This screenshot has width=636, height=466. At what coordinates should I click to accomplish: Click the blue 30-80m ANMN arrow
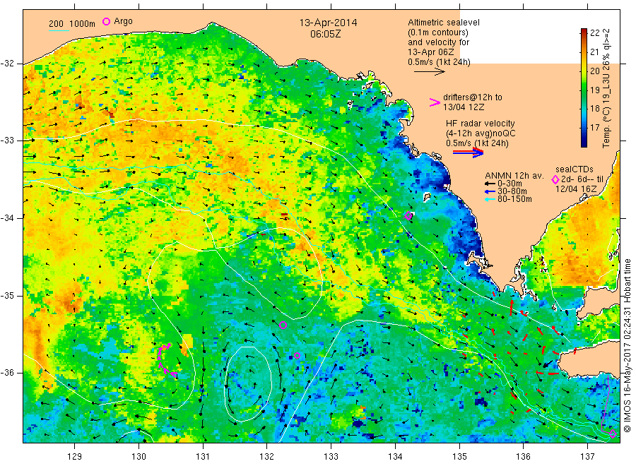click(x=490, y=191)
